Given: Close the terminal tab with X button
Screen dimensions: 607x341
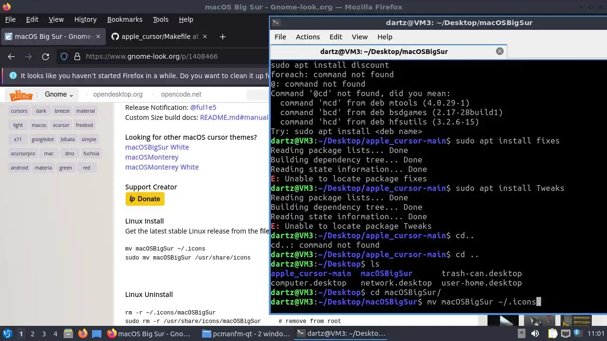Looking at the screenshot, I should pos(500,51).
